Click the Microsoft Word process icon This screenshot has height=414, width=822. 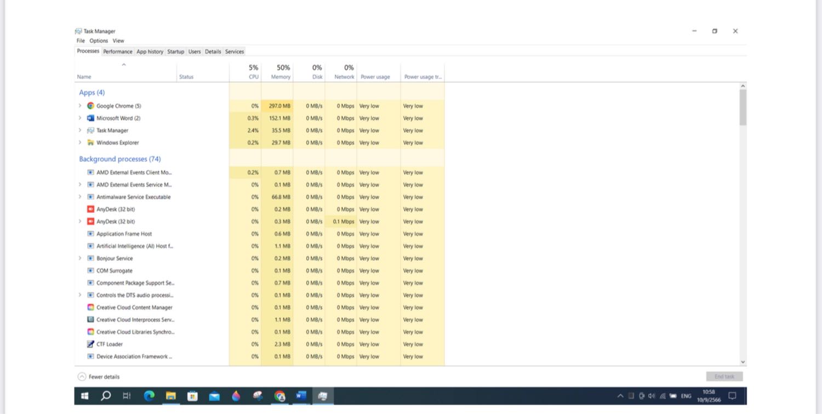(x=90, y=118)
